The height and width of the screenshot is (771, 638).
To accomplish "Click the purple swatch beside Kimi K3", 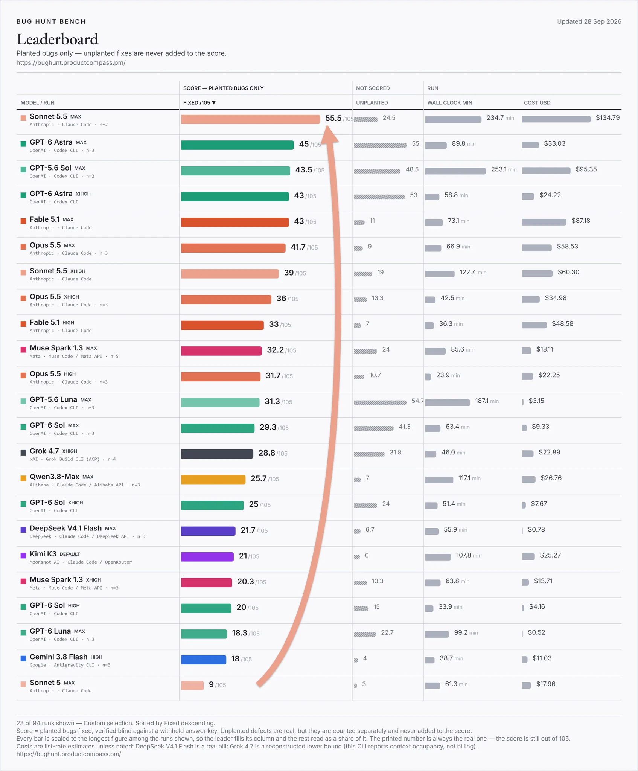I will tap(23, 556).
